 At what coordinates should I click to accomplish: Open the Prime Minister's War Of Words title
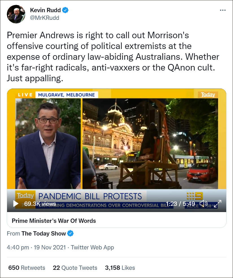click(54, 221)
